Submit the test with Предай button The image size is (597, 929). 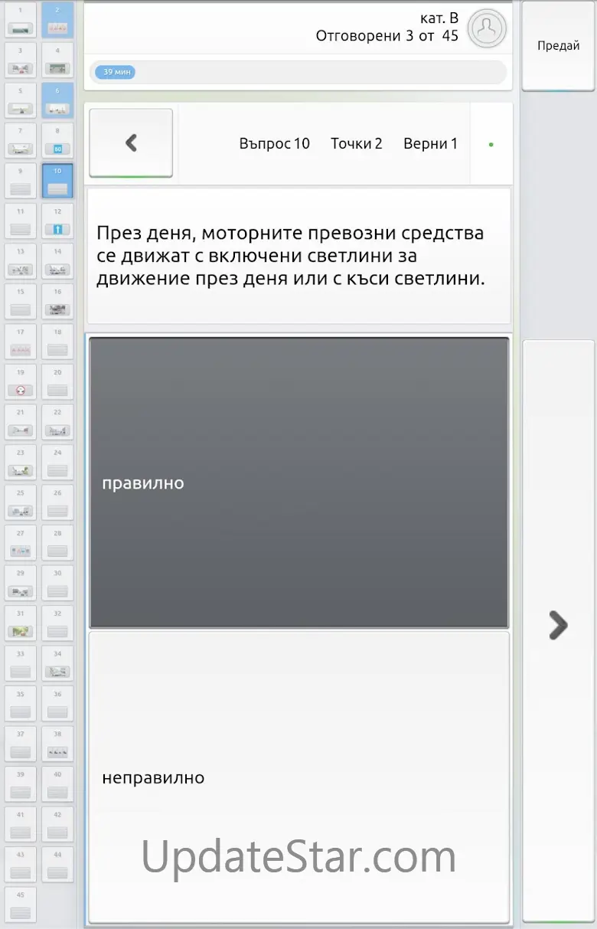[x=558, y=46]
